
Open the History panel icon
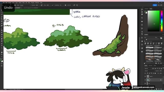coord(142,18)
